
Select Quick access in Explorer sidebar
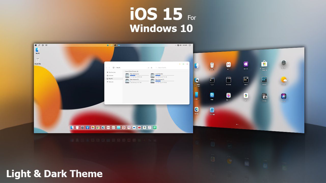pyautogui.click(x=111, y=72)
